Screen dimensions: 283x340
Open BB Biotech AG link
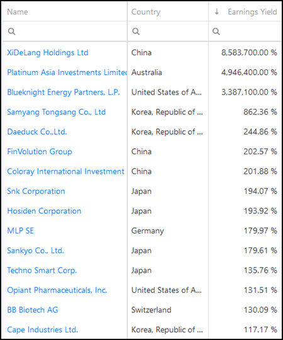(33, 310)
